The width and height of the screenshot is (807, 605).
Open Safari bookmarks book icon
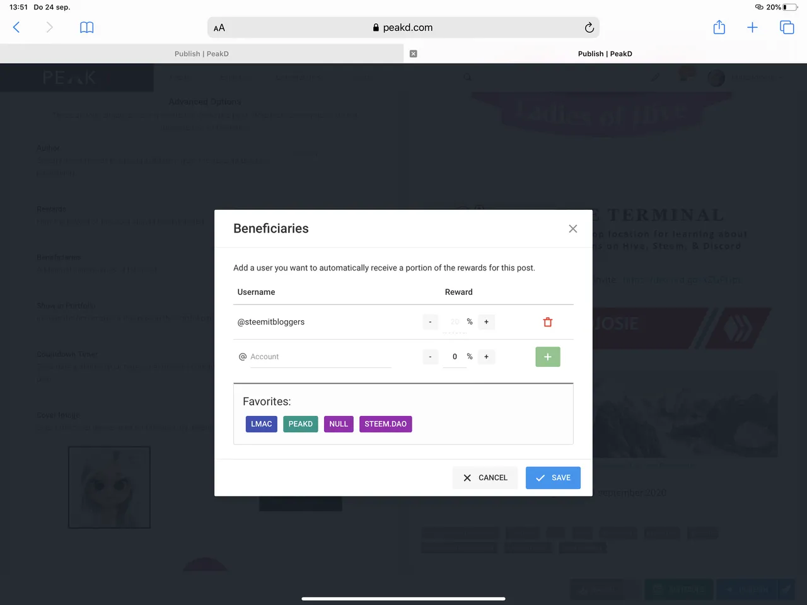(x=87, y=27)
